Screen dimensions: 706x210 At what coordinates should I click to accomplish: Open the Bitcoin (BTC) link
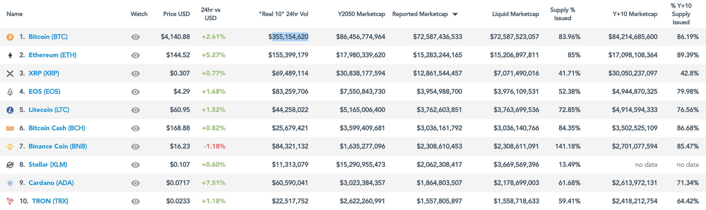click(48, 37)
